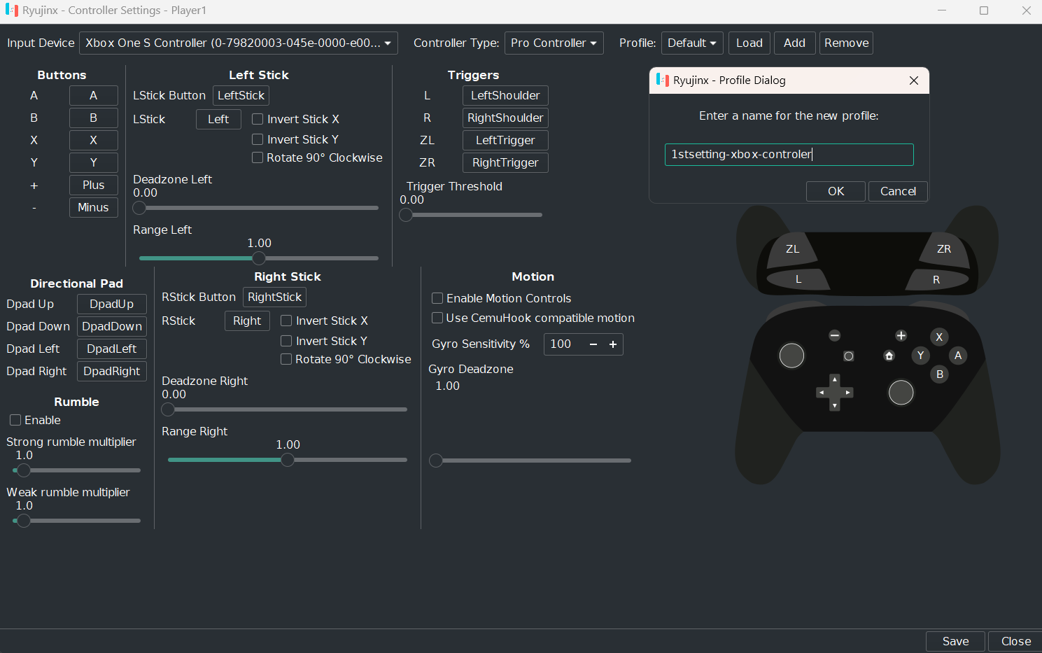Click the ZL trigger on controller diagram

794,250
